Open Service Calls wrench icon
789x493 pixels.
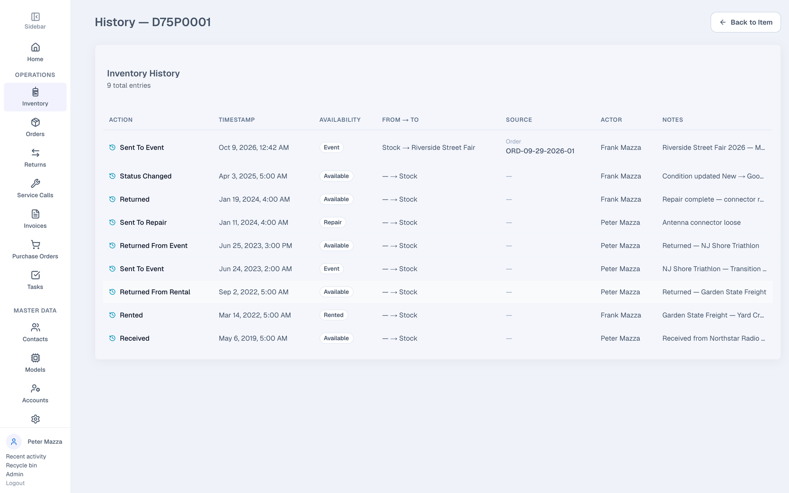click(x=35, y=183)
